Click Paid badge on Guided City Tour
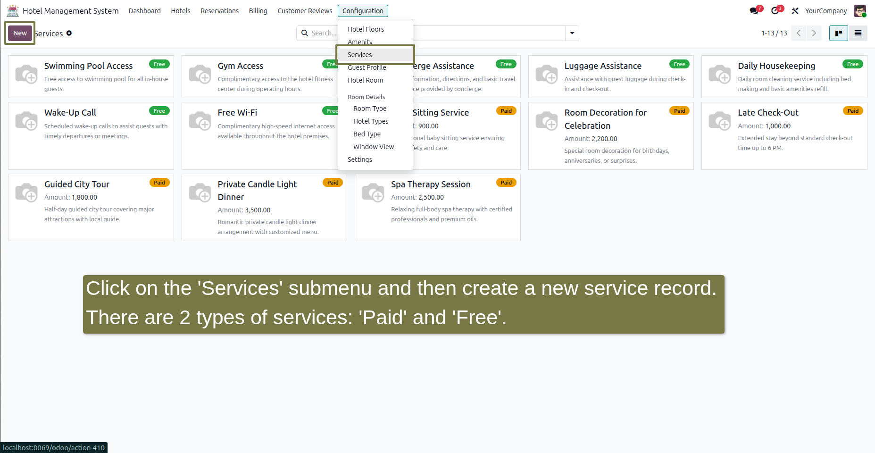 pos(159,183)
